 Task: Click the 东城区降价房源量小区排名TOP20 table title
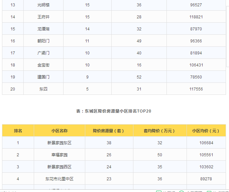pos(114,111)
